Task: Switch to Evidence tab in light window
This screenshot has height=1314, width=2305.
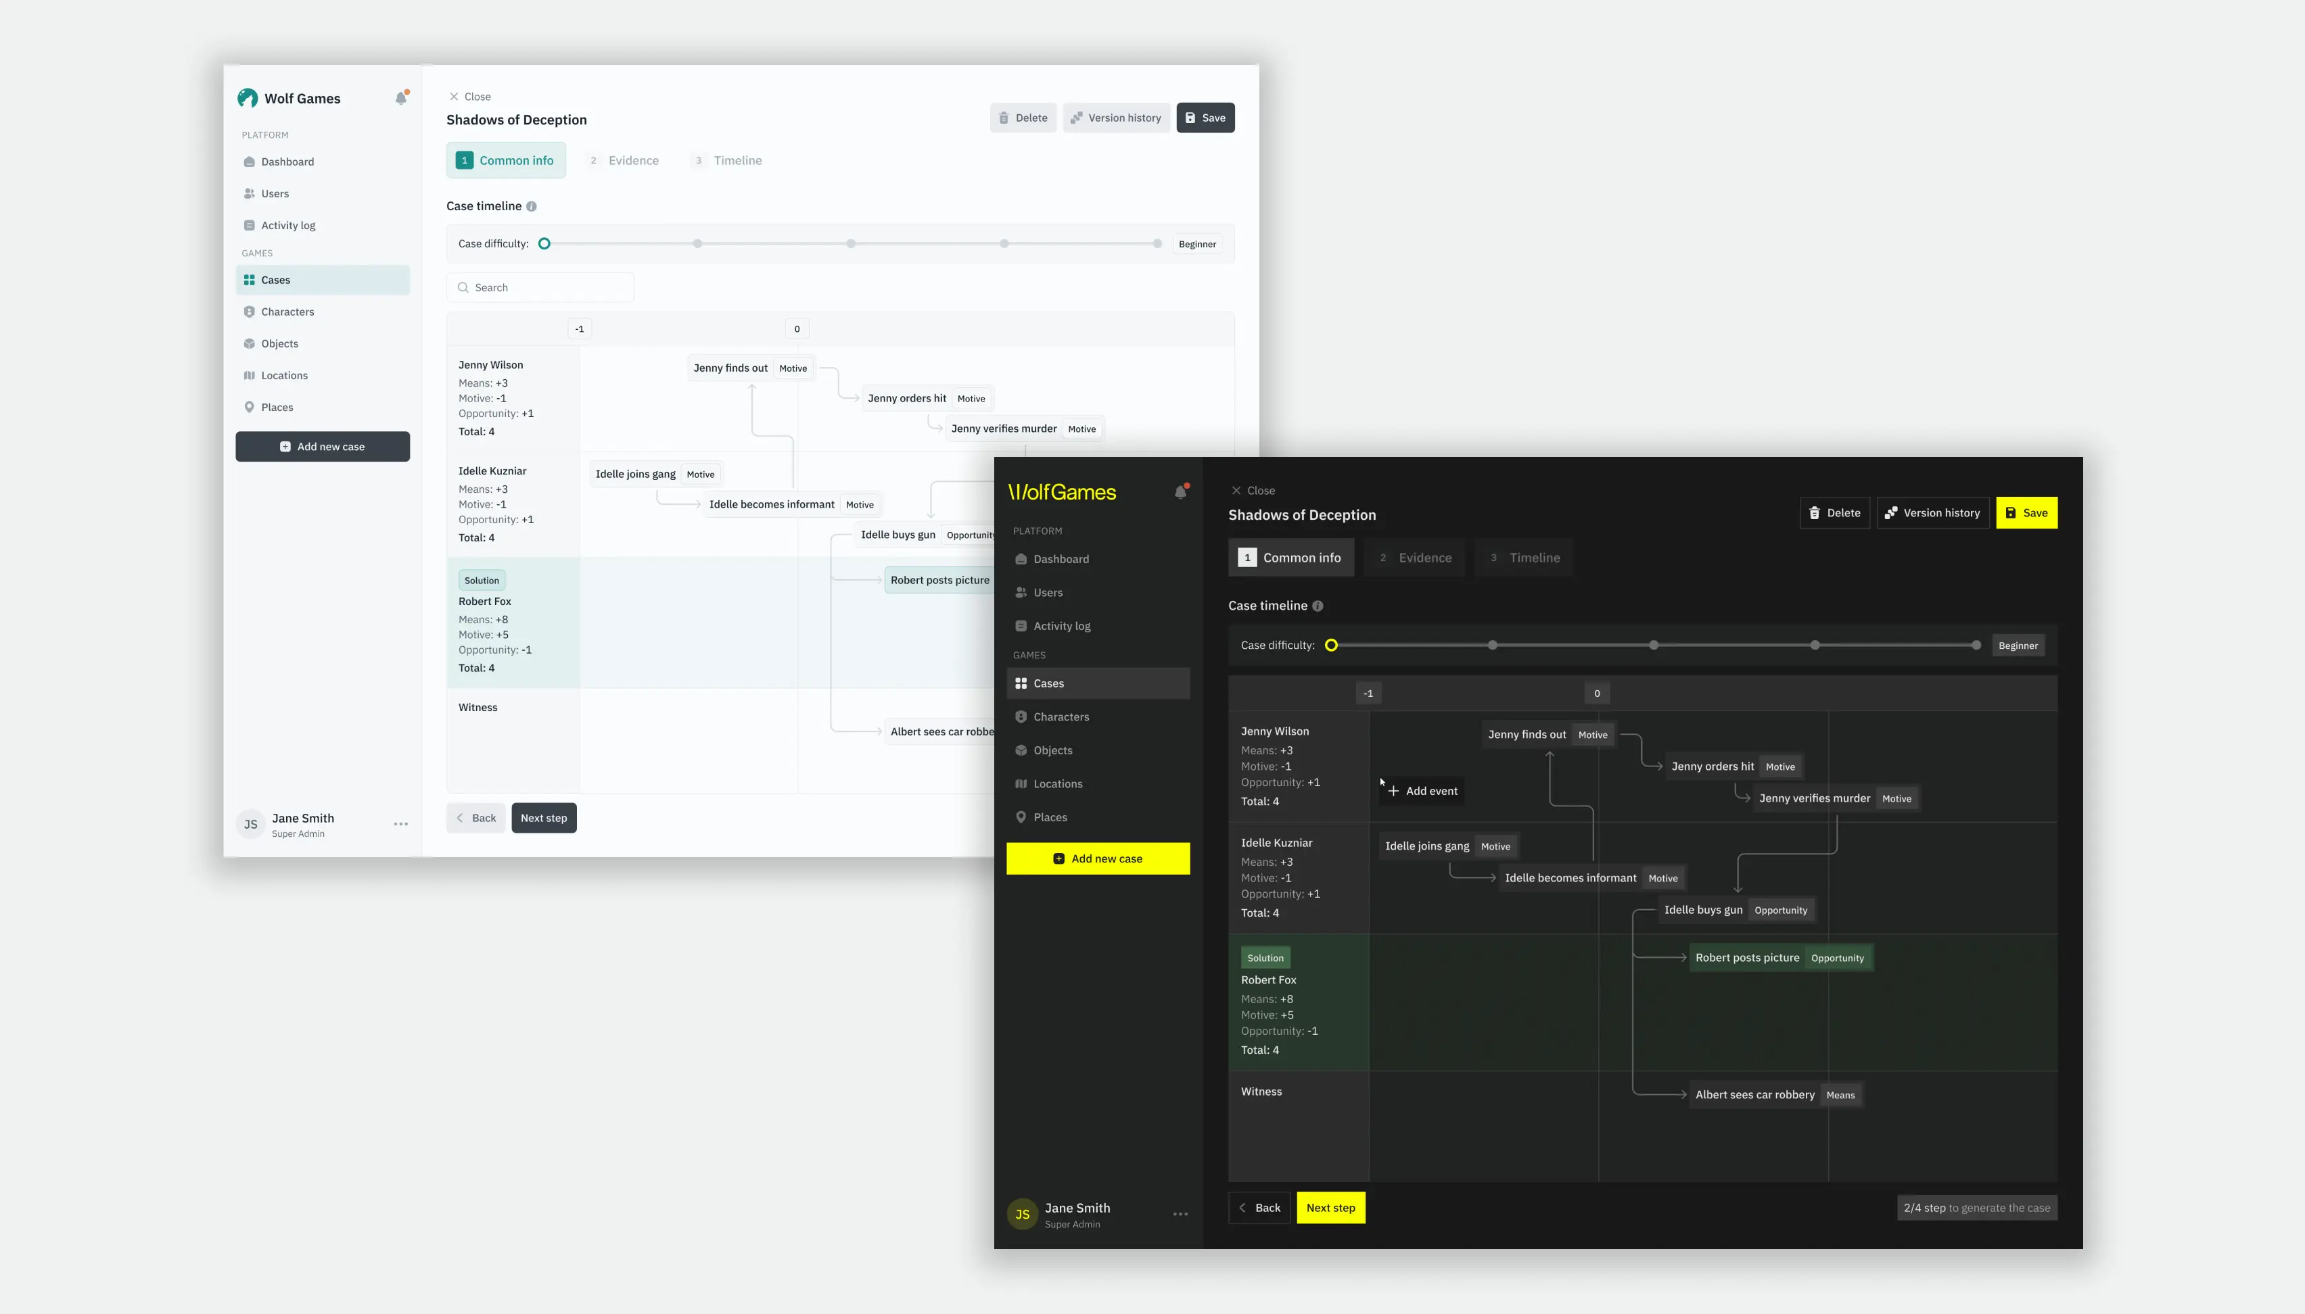Action: [x=624, y=161]
